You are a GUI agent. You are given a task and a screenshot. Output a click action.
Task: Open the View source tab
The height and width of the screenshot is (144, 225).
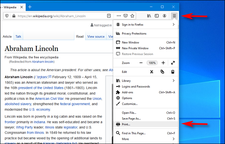96,37
